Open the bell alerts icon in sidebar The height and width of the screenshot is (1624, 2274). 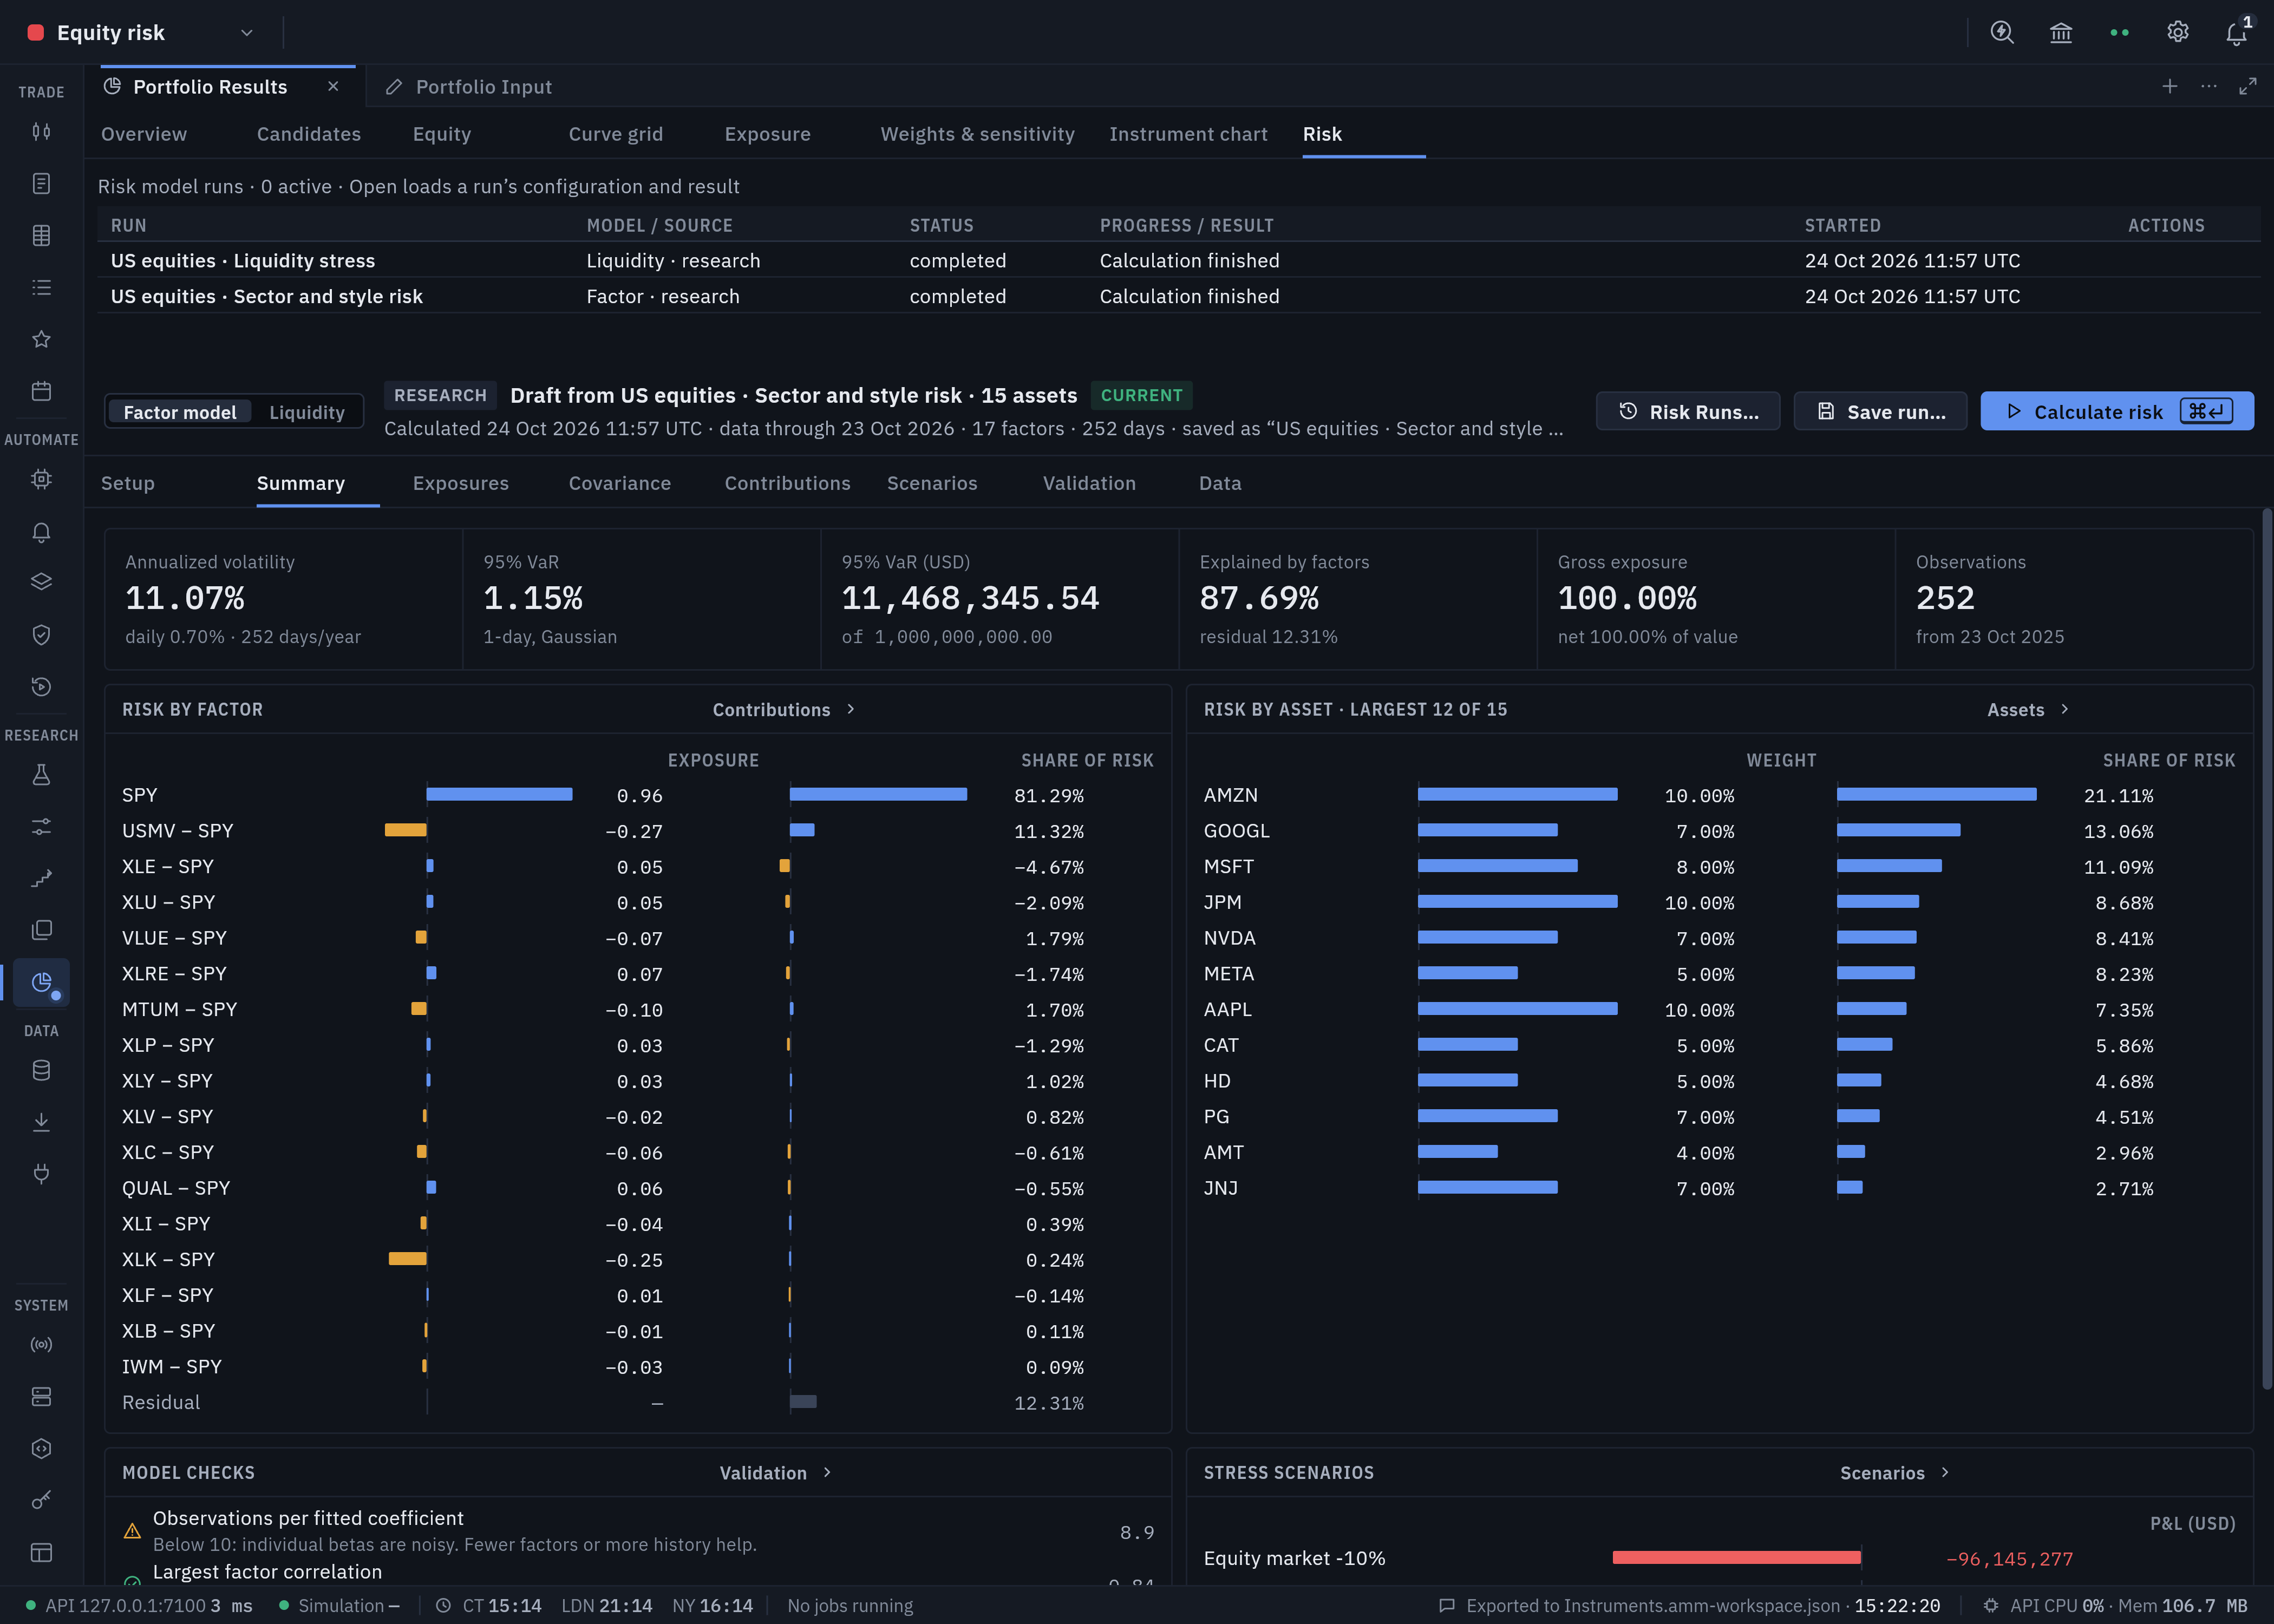coord(41,532)
